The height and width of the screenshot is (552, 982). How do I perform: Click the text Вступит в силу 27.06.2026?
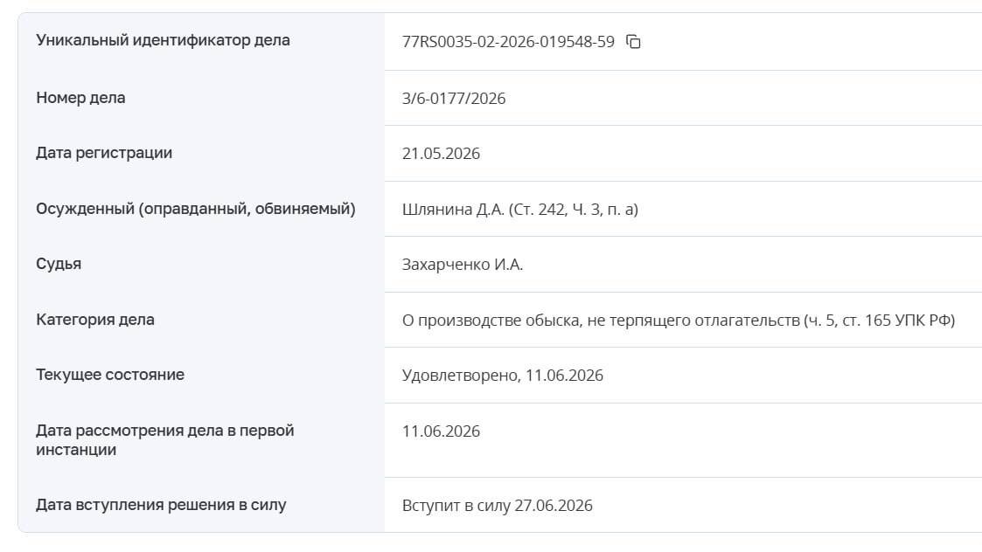point(498,505)
